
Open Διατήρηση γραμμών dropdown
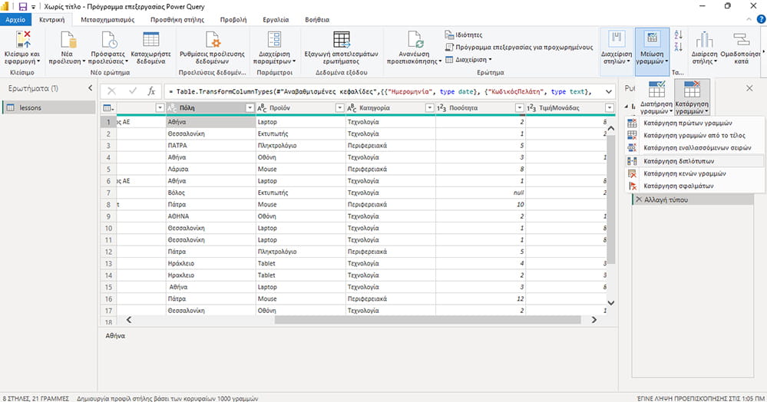[x=656, y=97]
